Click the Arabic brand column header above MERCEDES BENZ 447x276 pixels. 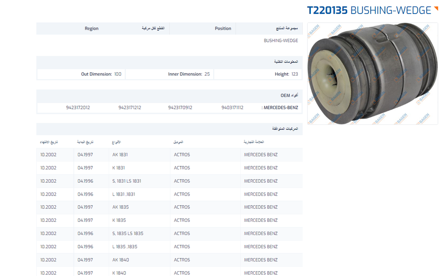coord(254,142)
